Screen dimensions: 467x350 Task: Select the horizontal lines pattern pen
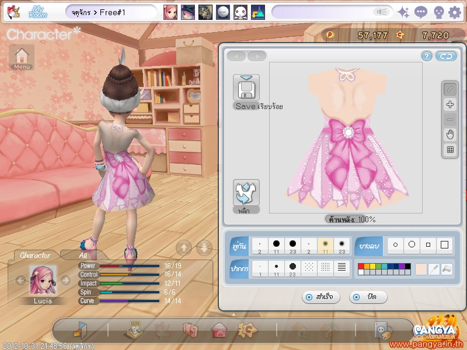tap(342, 269)
